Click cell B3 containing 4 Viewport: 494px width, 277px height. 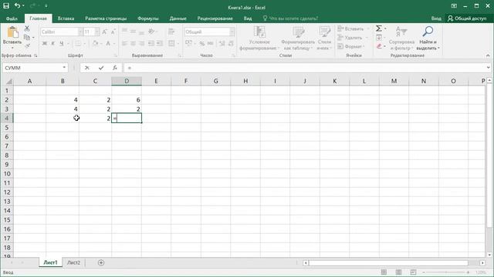click(x=63, y=109)
